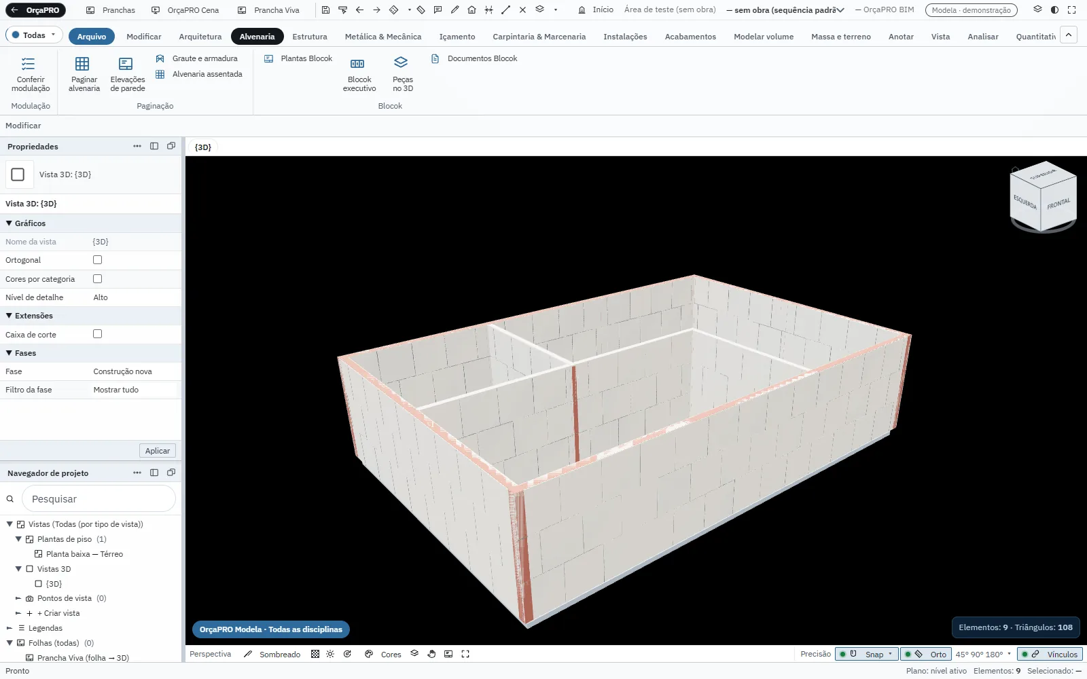Toggle the Orto mode button
This screenshot has width=1087, height=679.
[925, 654]
